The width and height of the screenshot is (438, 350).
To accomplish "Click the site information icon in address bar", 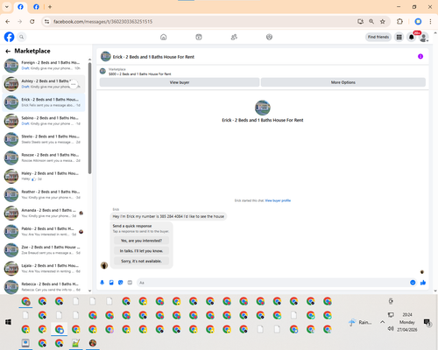I will click(46, 22).
